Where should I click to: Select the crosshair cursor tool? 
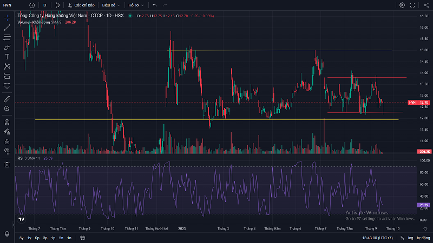click(7, 18)
